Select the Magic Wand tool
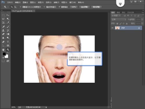The image size is (145, 109). (x=8, y=19)
